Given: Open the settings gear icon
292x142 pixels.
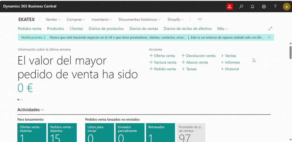Looking at the screenshot, I should [x=264, y=6].
